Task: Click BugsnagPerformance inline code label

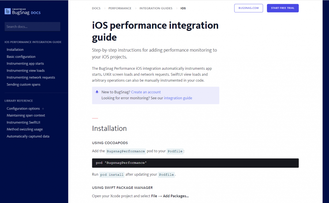Action: [126, 151]
